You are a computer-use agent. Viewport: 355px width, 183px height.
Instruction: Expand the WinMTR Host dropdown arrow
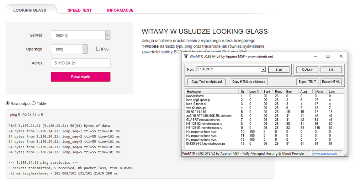(x=263, y=70)
